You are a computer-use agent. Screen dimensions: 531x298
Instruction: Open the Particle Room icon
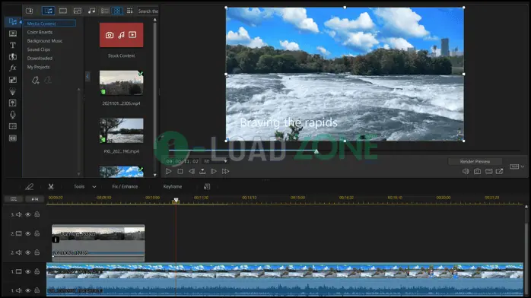(x=13, y=91)
